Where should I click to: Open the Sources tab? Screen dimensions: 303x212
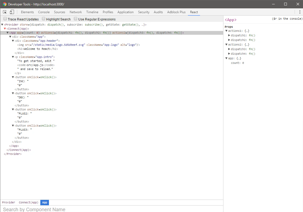coord(59,12)
